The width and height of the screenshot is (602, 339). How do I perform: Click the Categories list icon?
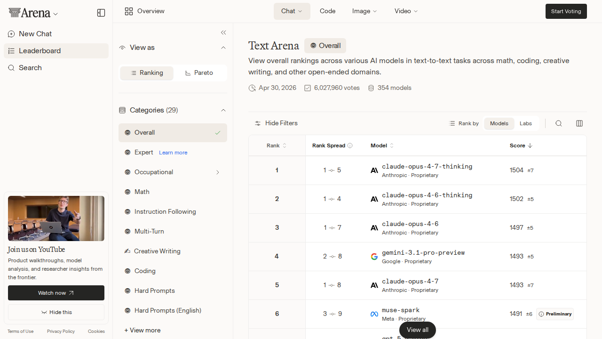point(122,110)
